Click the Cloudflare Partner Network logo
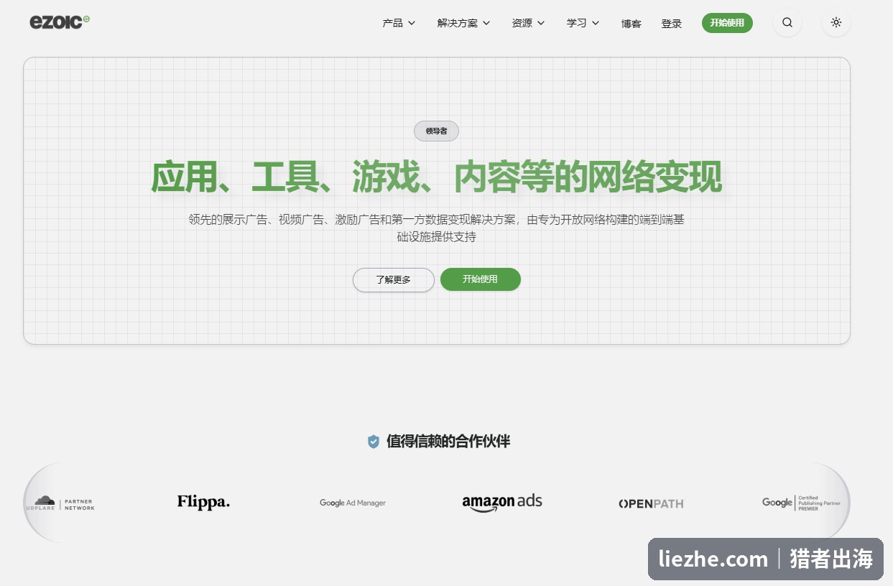 (x=60, y=503)
